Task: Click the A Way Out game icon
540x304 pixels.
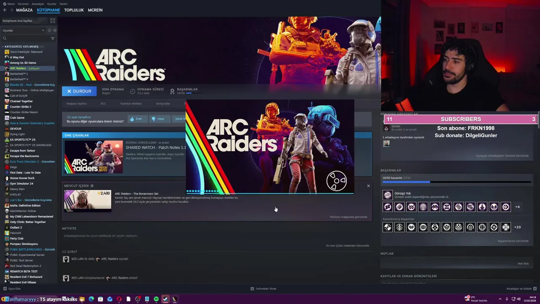Action: pos(7,57)
